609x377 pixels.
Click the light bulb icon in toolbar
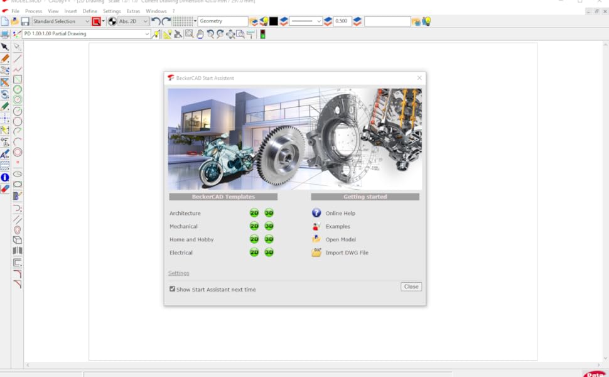pos(426,21)
